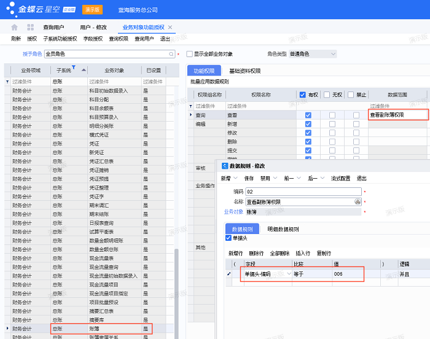Switch to the 基础资料权限 tab
430x339 pixels.
coord(245,71)
